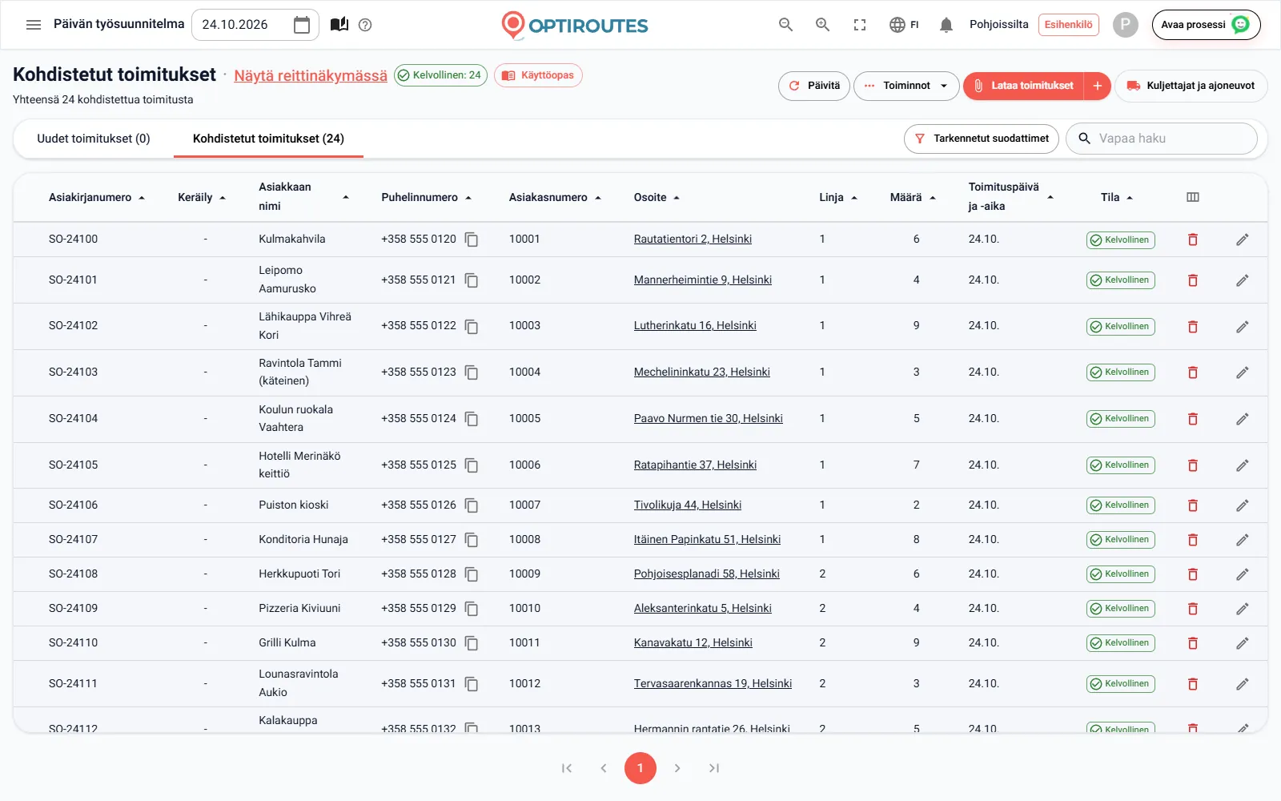Open the Toiminnot dropdown
The width and height of the screenshot is (1281, 801).
coord(906,86)
